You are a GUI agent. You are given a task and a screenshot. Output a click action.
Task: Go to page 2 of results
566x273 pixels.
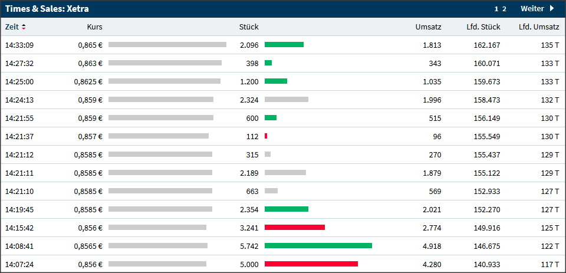click(x=505, y=9)
